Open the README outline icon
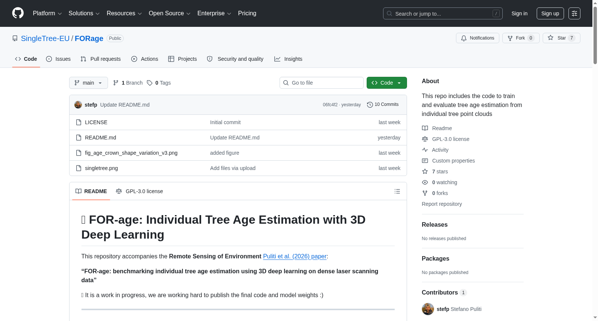The width and height of the screenshot is (598, 321). pos(397,191)
